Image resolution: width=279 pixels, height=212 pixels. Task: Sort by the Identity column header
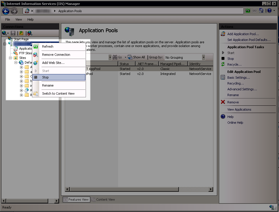[200, 64]
